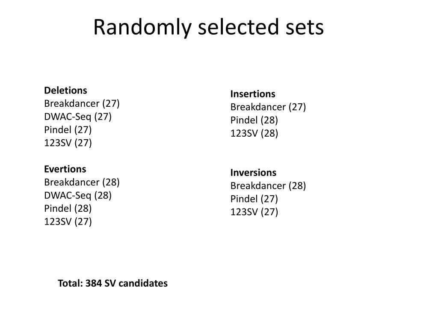Select Pindel (27) under Inversions
The width and height of the screenshot is (438, 328).
click(x=254, y=199)
